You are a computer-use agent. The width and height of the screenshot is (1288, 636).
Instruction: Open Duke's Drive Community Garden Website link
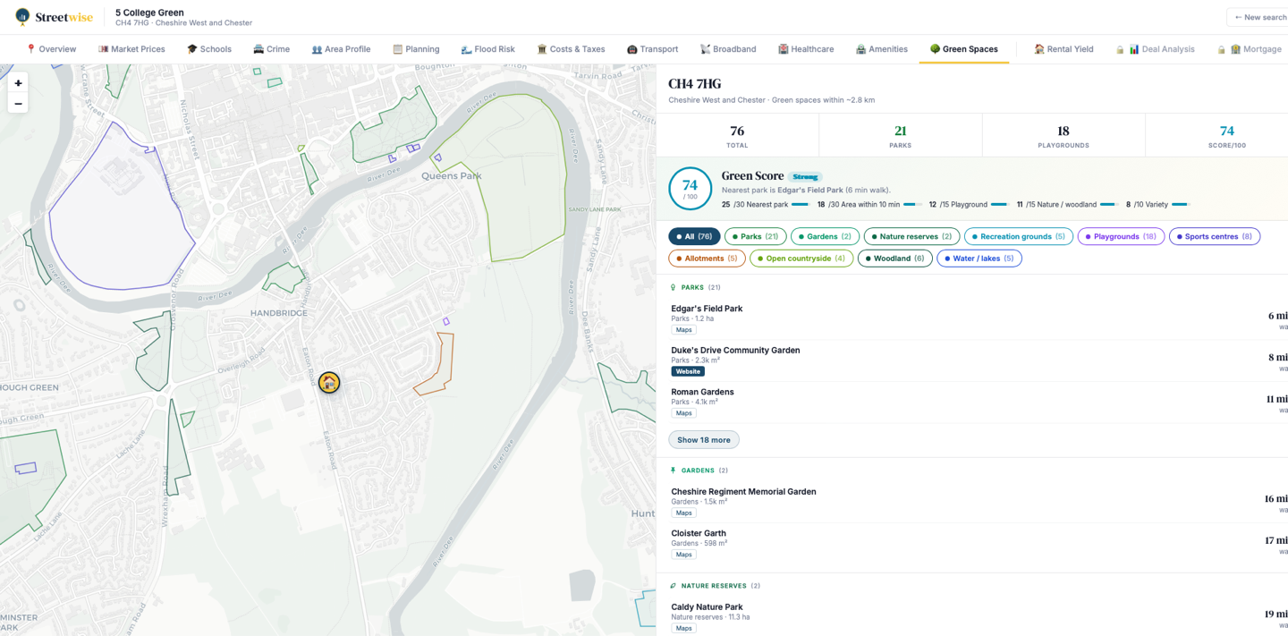688,371
